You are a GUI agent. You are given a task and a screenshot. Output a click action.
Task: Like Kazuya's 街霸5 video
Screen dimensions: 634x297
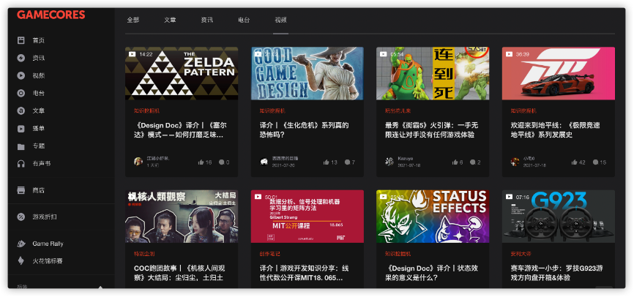pyautogui.click(x=455, y=162)
